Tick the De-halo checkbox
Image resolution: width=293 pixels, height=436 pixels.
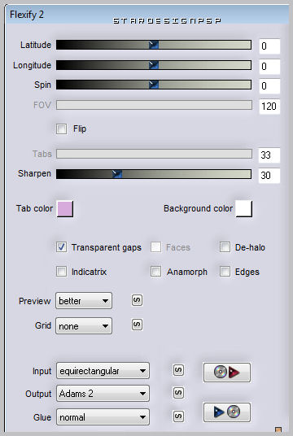click(225, 247)
